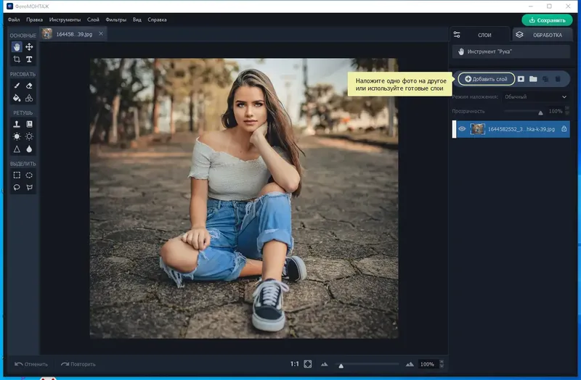Screen dimensions: 581x380
Task: Select the Rectangular selection tool
Action: point(17,175)
